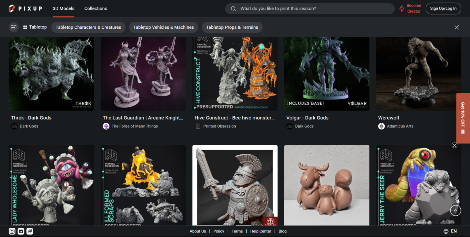This screenshot has width=470, height=237.
Task: Click inside the search input field
Action: coord(306,9)
